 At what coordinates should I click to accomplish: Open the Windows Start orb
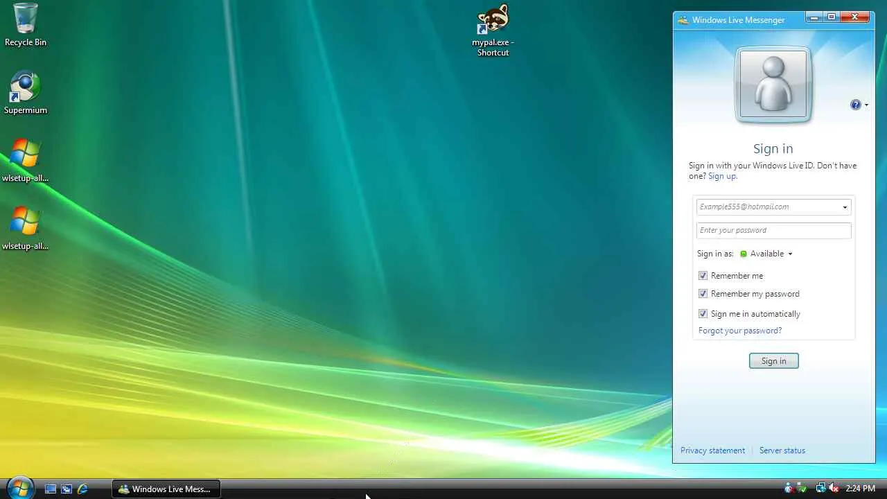click(19, 488)
